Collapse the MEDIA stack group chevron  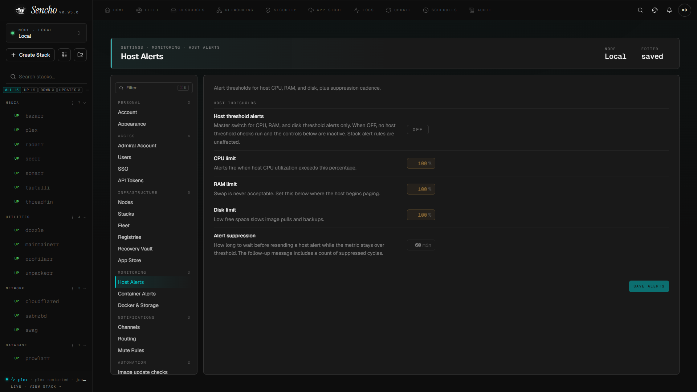click(85, 103)
